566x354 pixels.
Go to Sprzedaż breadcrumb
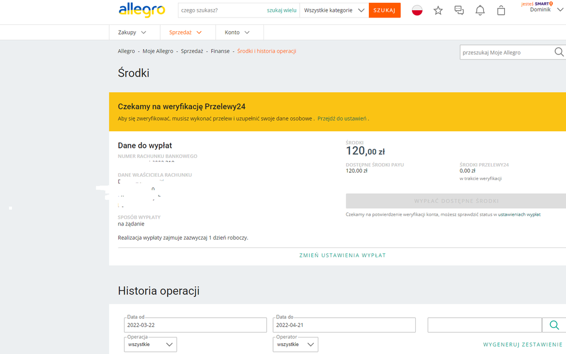coord(192,51)
